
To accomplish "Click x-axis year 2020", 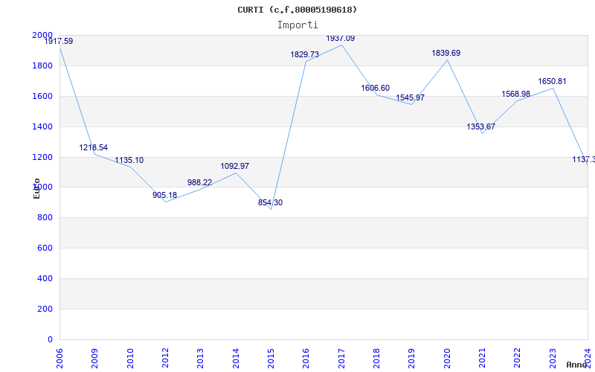I will click(x=447, y=359).
